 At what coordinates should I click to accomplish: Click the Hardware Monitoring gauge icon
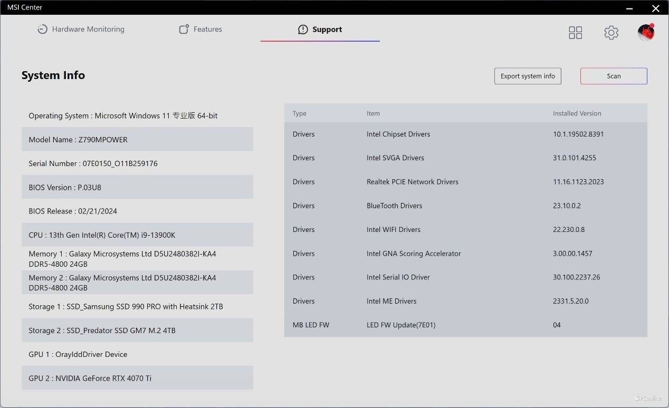coord(42,30)
